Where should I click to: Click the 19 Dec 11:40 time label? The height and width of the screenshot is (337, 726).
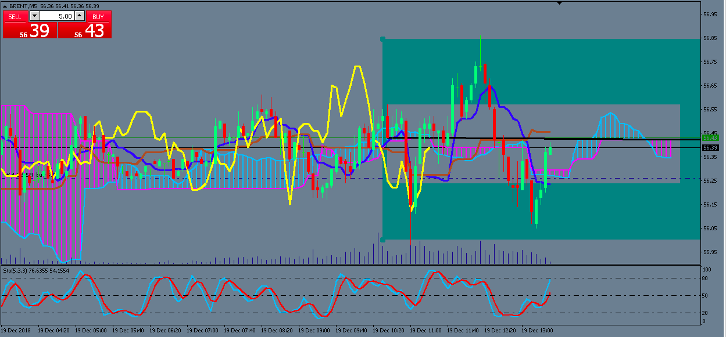(x=462, y=331)
